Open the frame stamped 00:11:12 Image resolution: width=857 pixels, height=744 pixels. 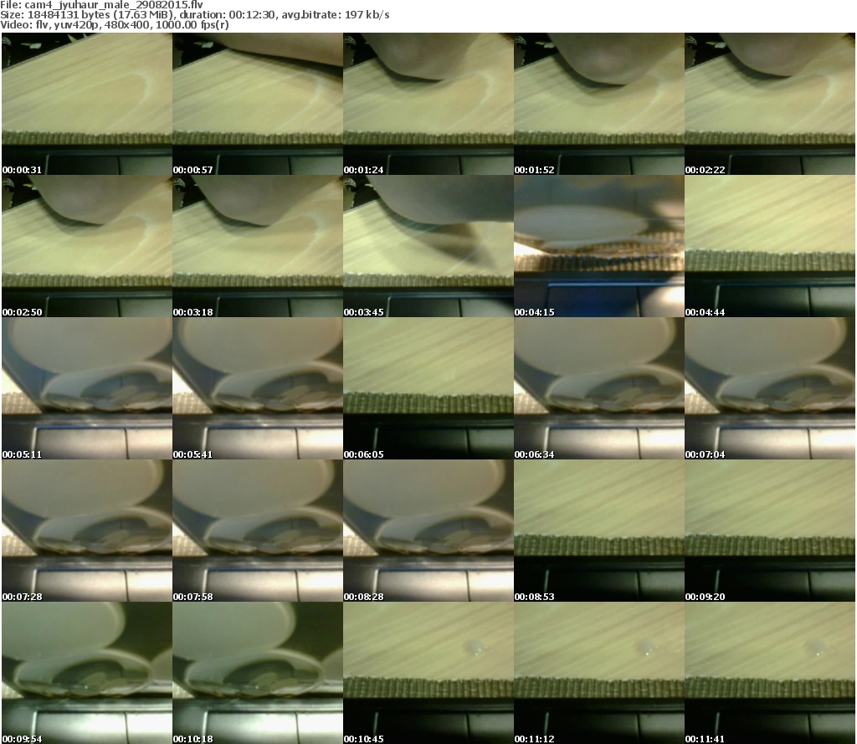coord(599,673)
